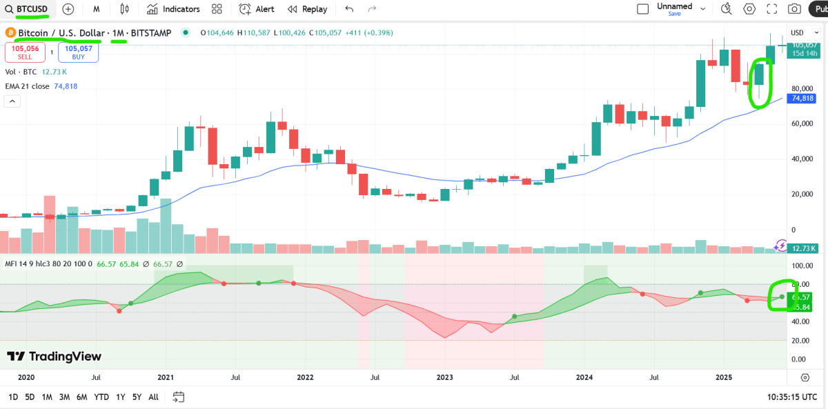Redo the last chart action
The width and height of the screenshot is (828, 409).
tap(373, 9)
